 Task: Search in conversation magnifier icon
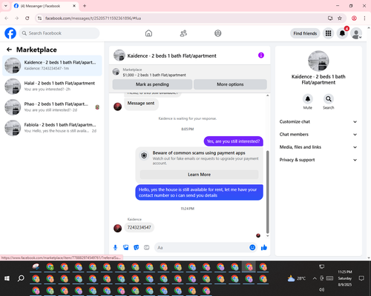[x=329, y=99]
